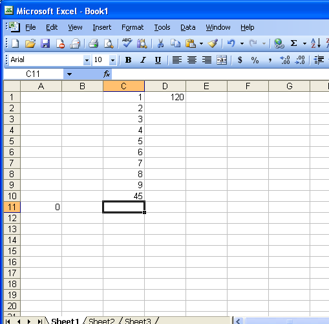The height and width of the screenshot is (324, 329).
Task: Decrease decimal places
Action: point(300,60)
